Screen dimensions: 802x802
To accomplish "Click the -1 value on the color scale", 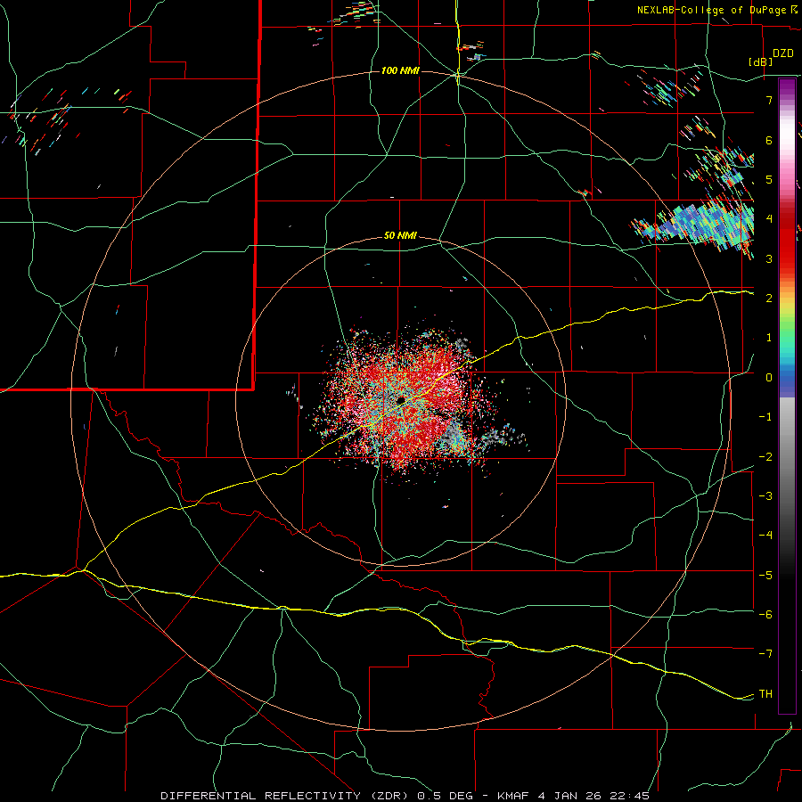I will 765,417.
